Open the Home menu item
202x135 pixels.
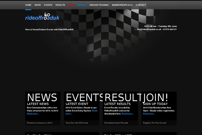click(28, 5)
